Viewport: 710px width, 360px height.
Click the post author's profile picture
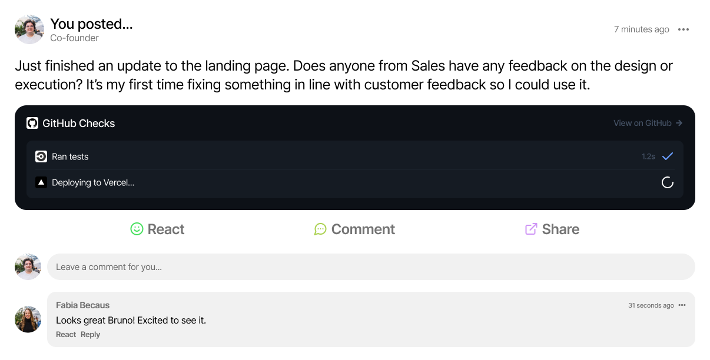click(29, 29)
